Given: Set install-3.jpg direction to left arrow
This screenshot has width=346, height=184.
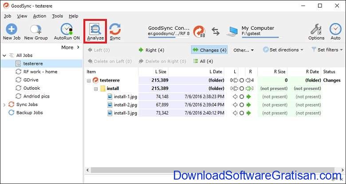Looking at the screenshot, I should click(235, 113).
